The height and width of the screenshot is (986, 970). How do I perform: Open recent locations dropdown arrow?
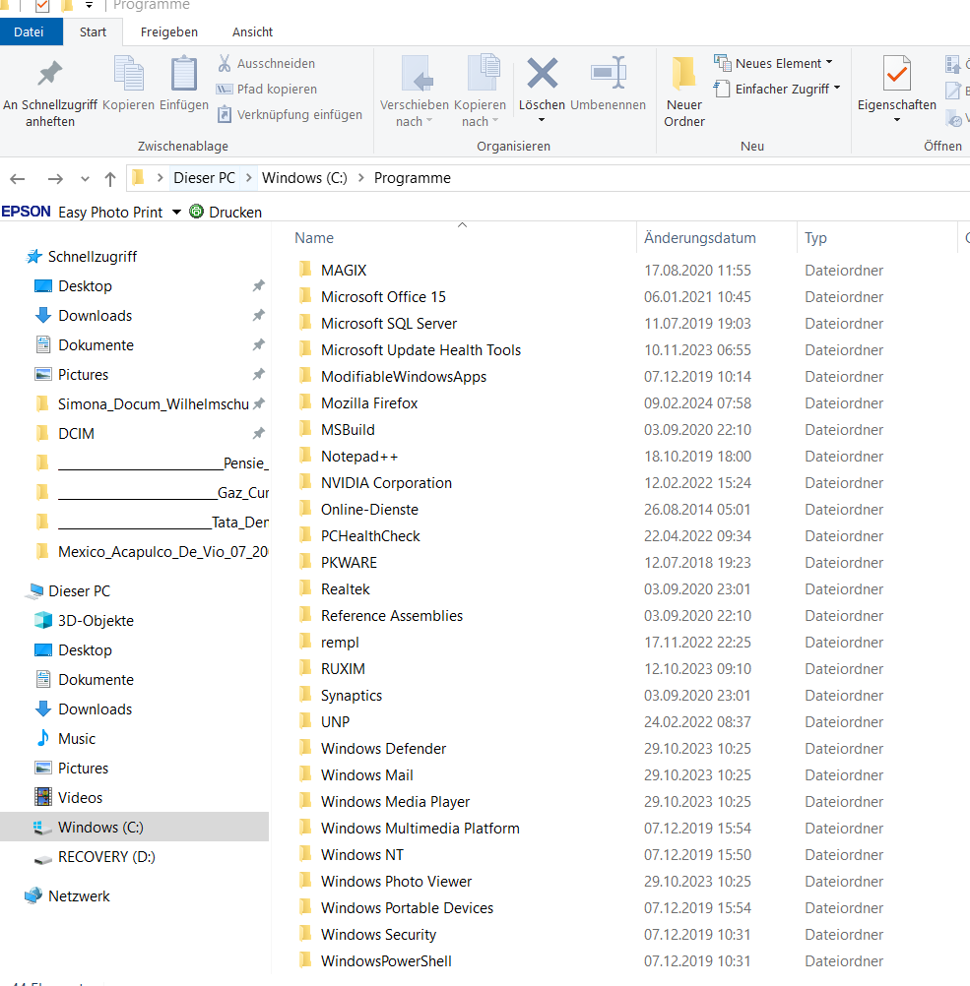85,180
